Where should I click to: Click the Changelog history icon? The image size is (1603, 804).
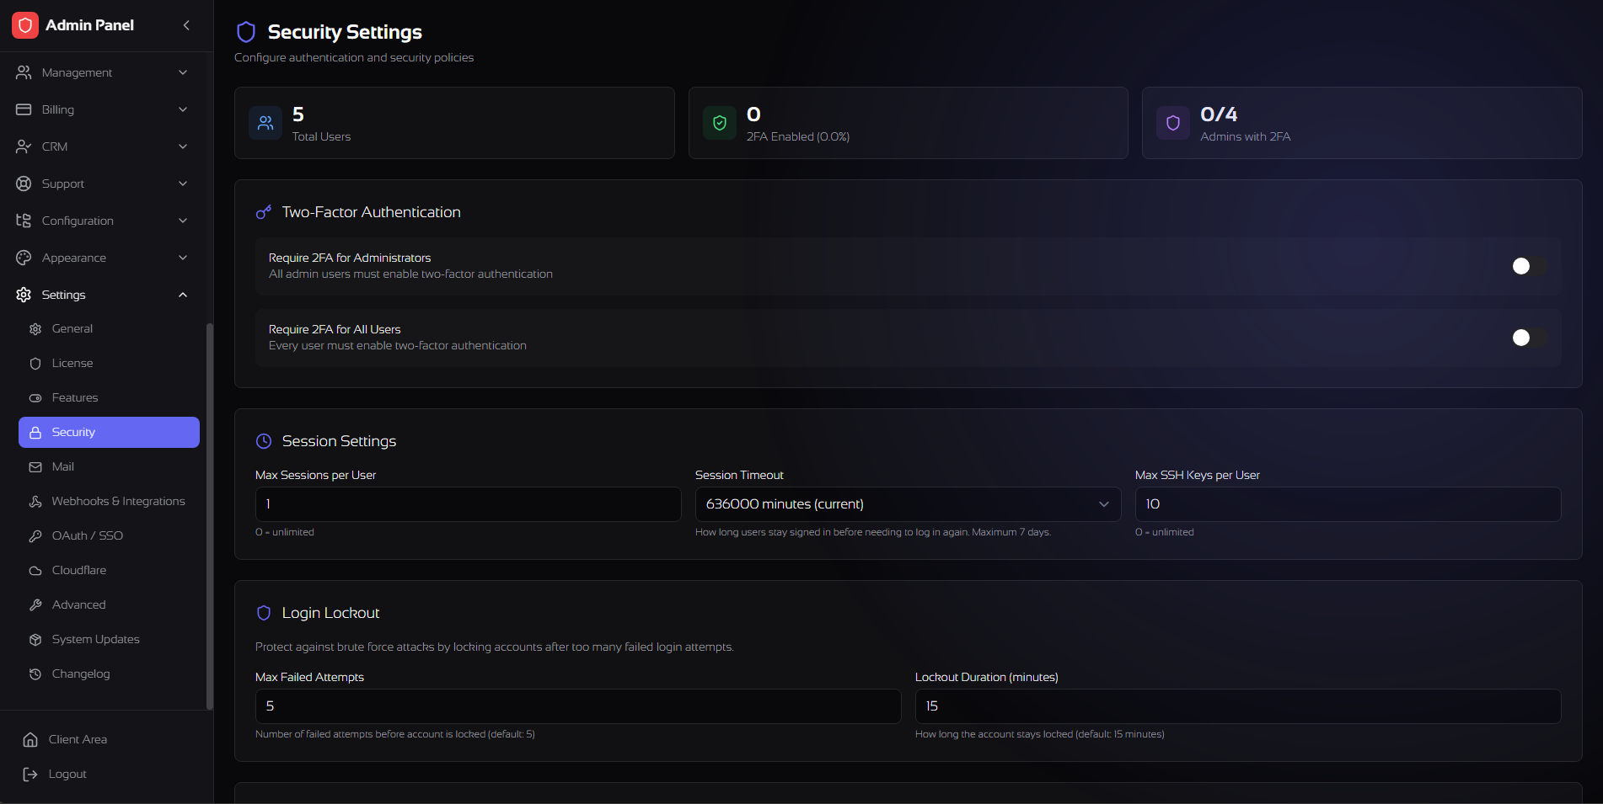(35, 674)
